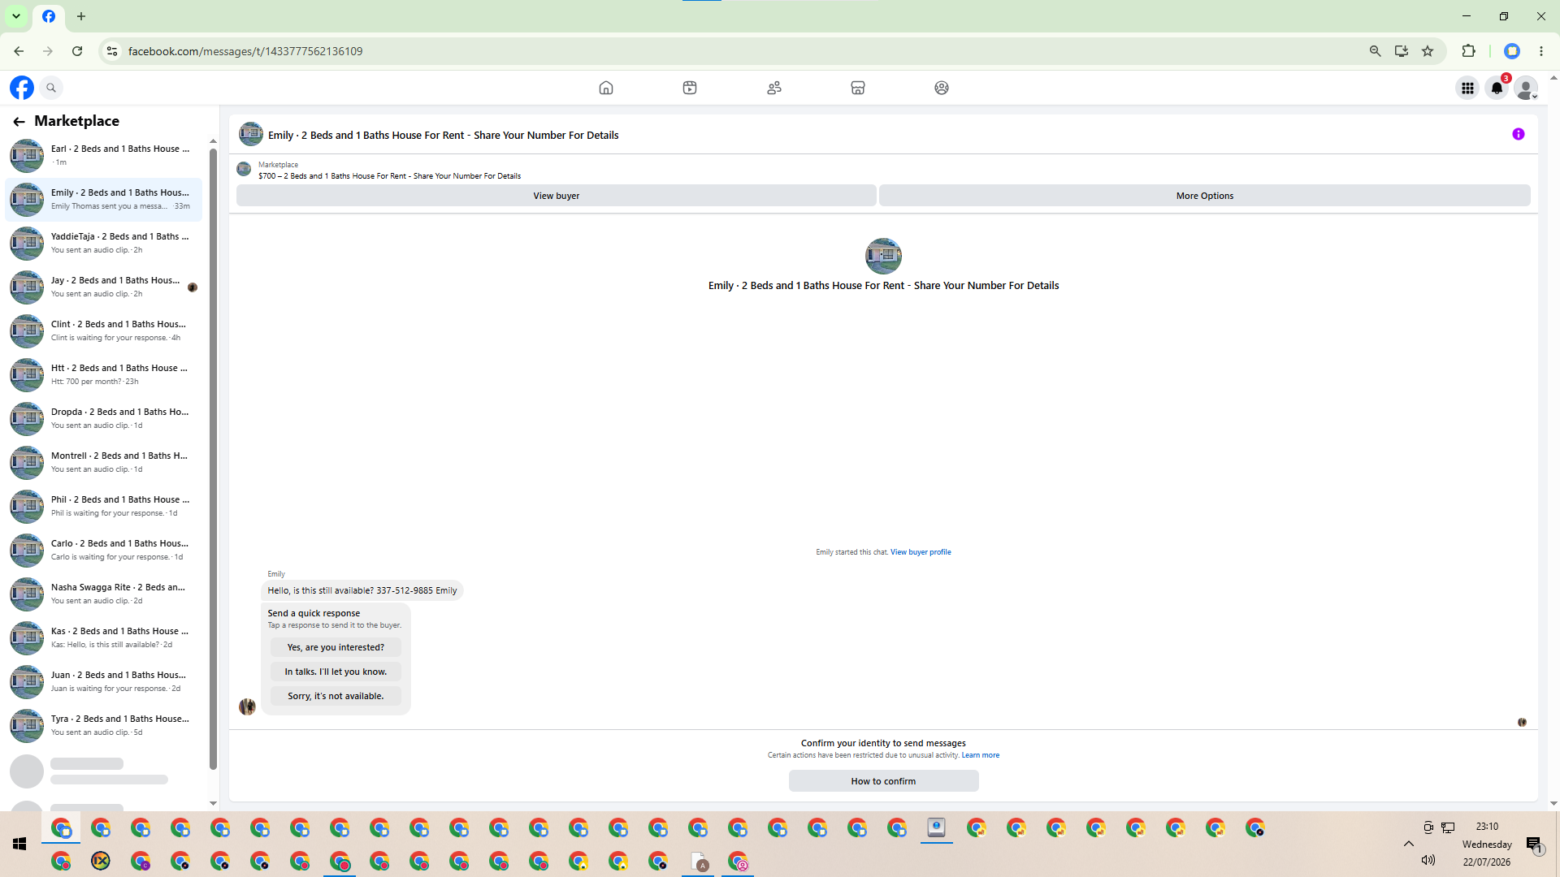Open account profile avatar menu
The image size is (1560, 877).
[x=1526, y=88]
